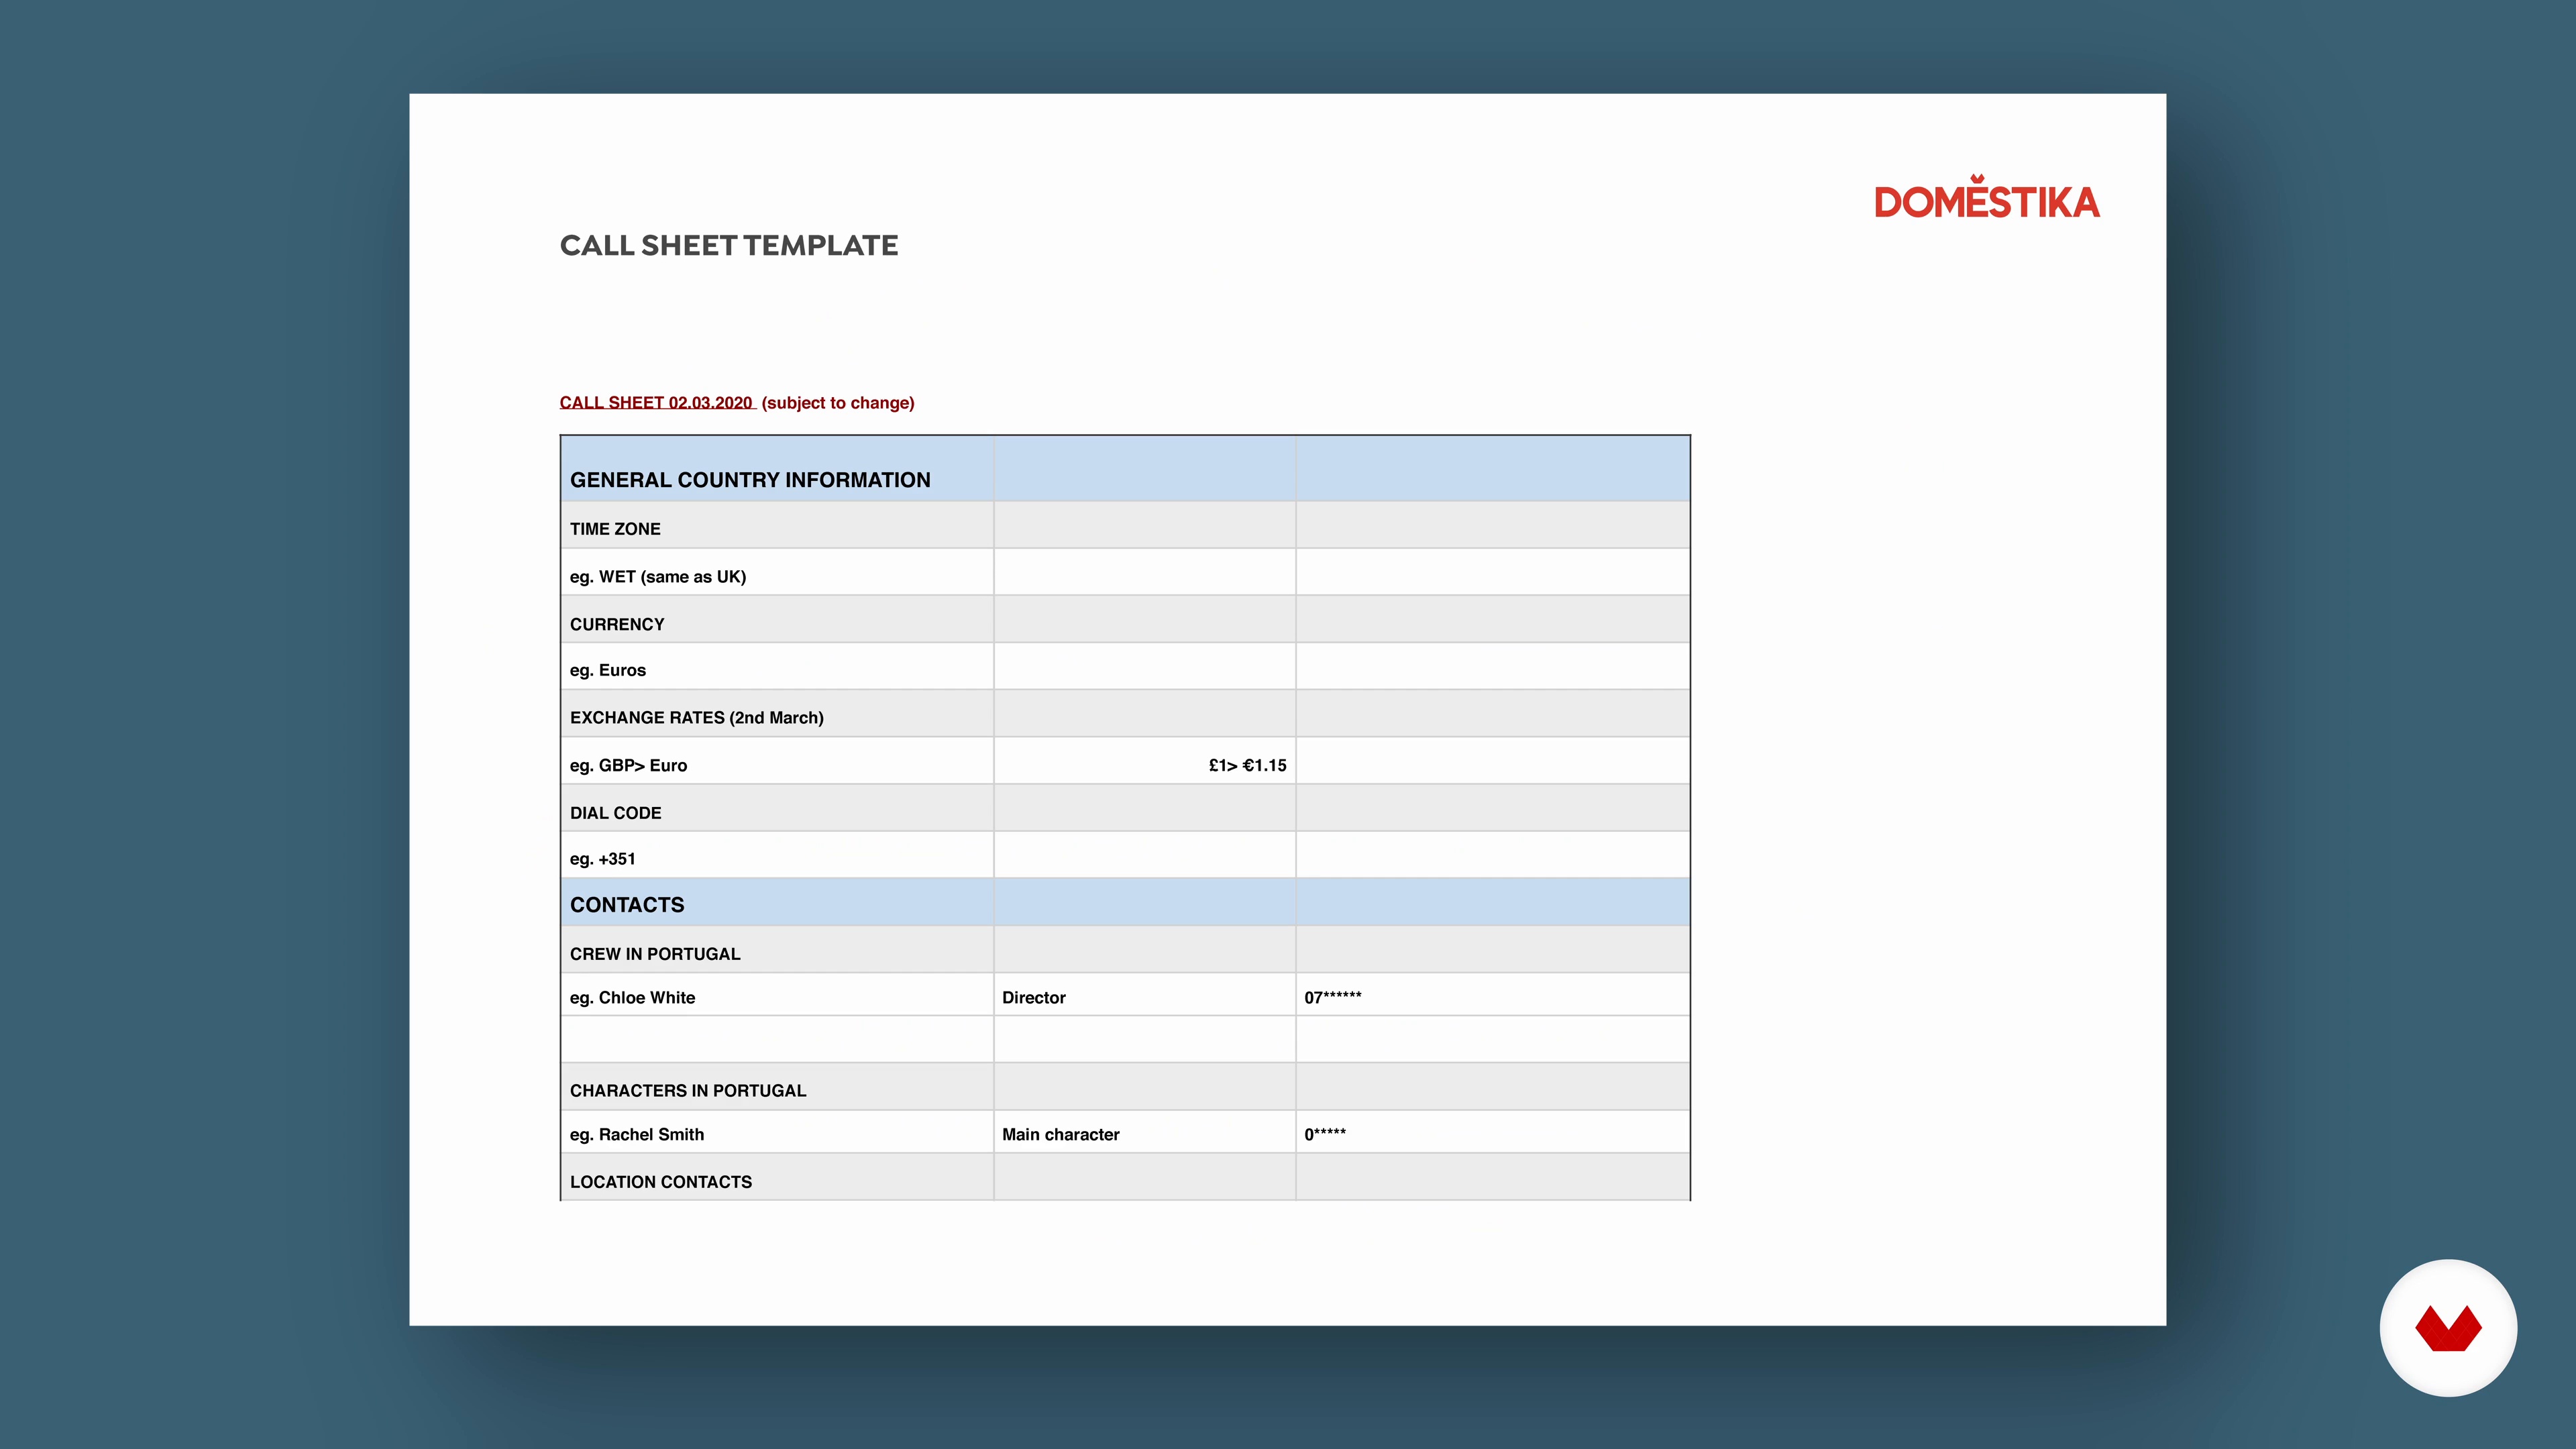Image resolution: width=2576 pixels, height=1449 pixels.
Task: Select the 'eg. WET (same as UK)' cell
Action: 777,572
